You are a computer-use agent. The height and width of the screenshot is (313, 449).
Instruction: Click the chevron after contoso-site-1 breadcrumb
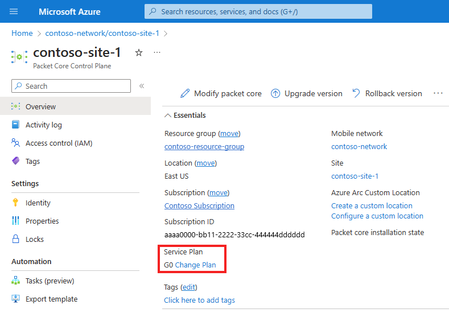coord(166,34)
